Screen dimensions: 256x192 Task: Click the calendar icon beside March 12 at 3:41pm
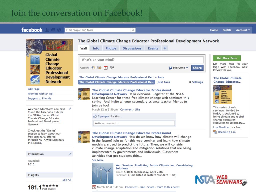94,187
